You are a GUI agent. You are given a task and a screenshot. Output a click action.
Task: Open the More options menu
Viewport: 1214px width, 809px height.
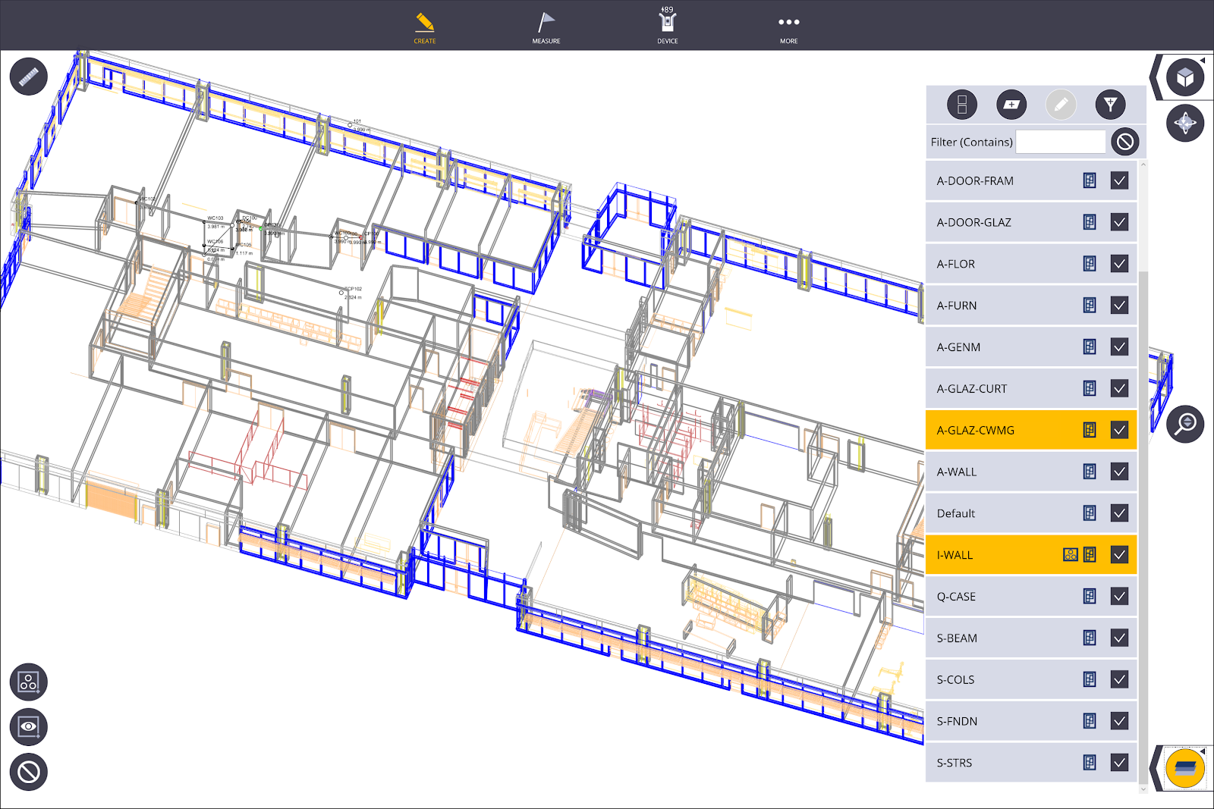pos(788,27)
